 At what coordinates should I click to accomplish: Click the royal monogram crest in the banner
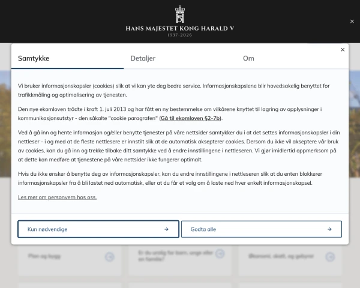pos(180,14)
